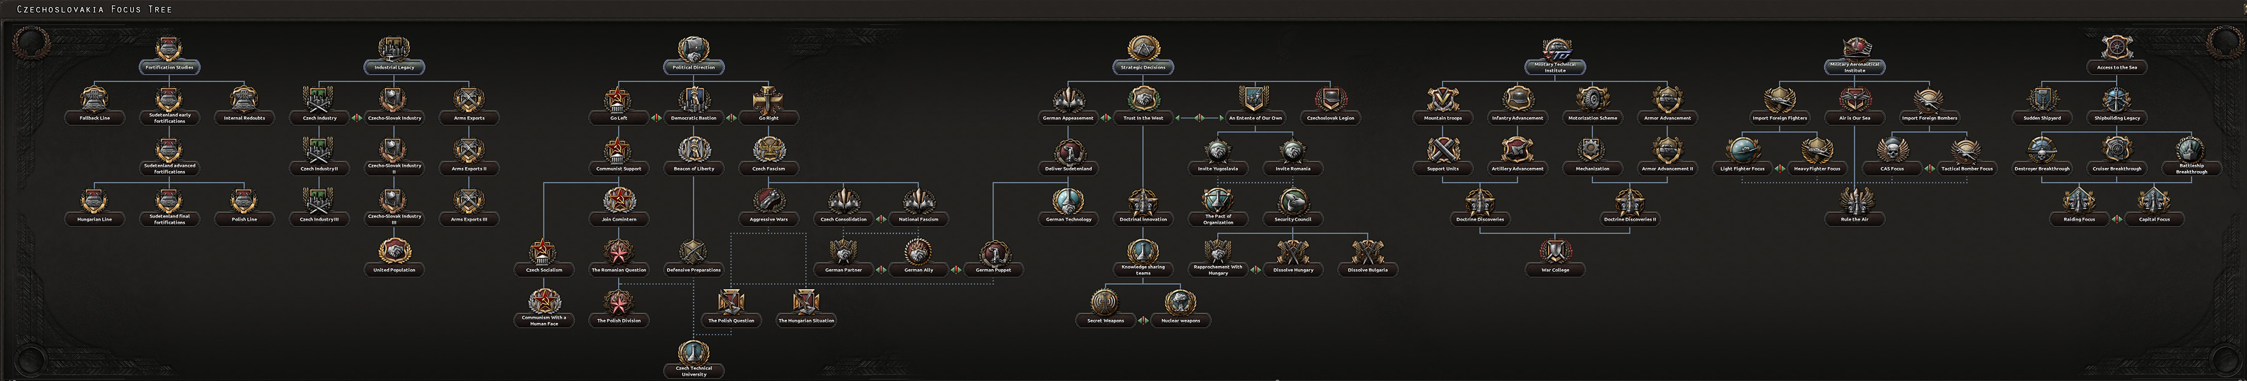Choose the Sudden Shipyard focus icon
2247x381 pixels.
2042,99
